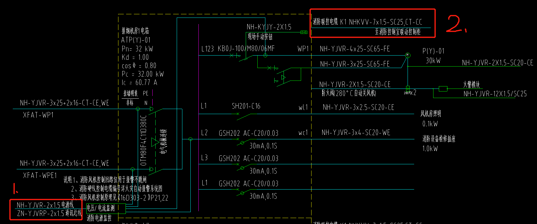Click the 280°C fire damper symbol
The height and width of the screenshot is (224, 537).
coord(408,89)
